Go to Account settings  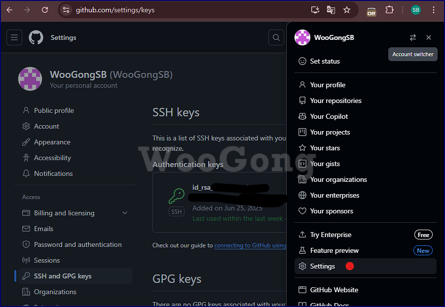click(x=75, y=127)
